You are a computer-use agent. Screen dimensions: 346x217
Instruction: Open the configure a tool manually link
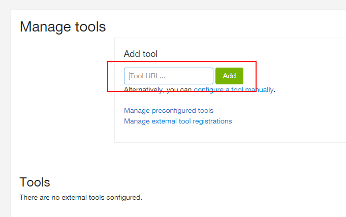[x=234, y=89]
